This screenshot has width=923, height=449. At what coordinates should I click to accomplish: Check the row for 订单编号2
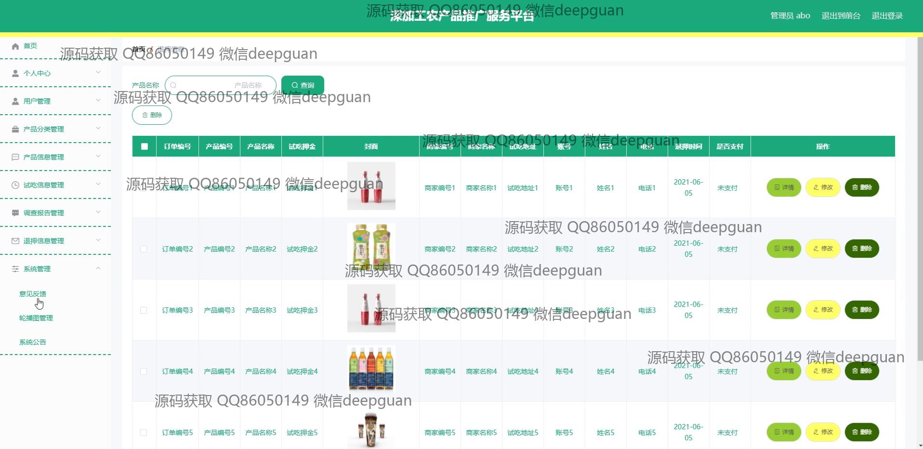coord(144,249)
